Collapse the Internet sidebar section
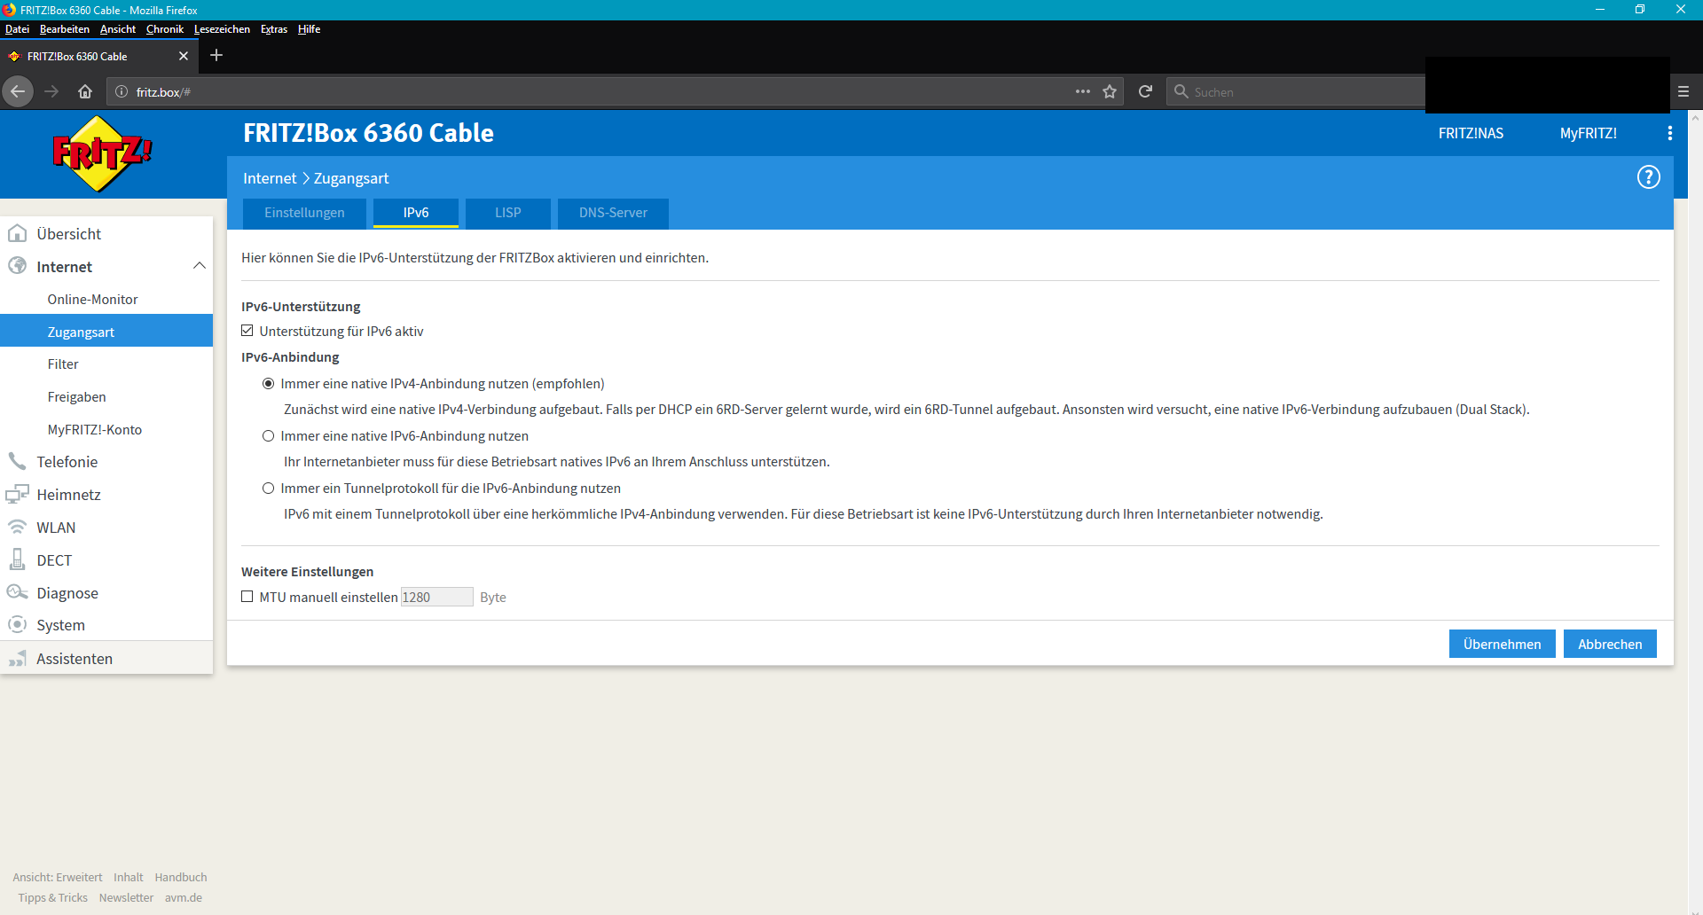 [x=199, y=266]
